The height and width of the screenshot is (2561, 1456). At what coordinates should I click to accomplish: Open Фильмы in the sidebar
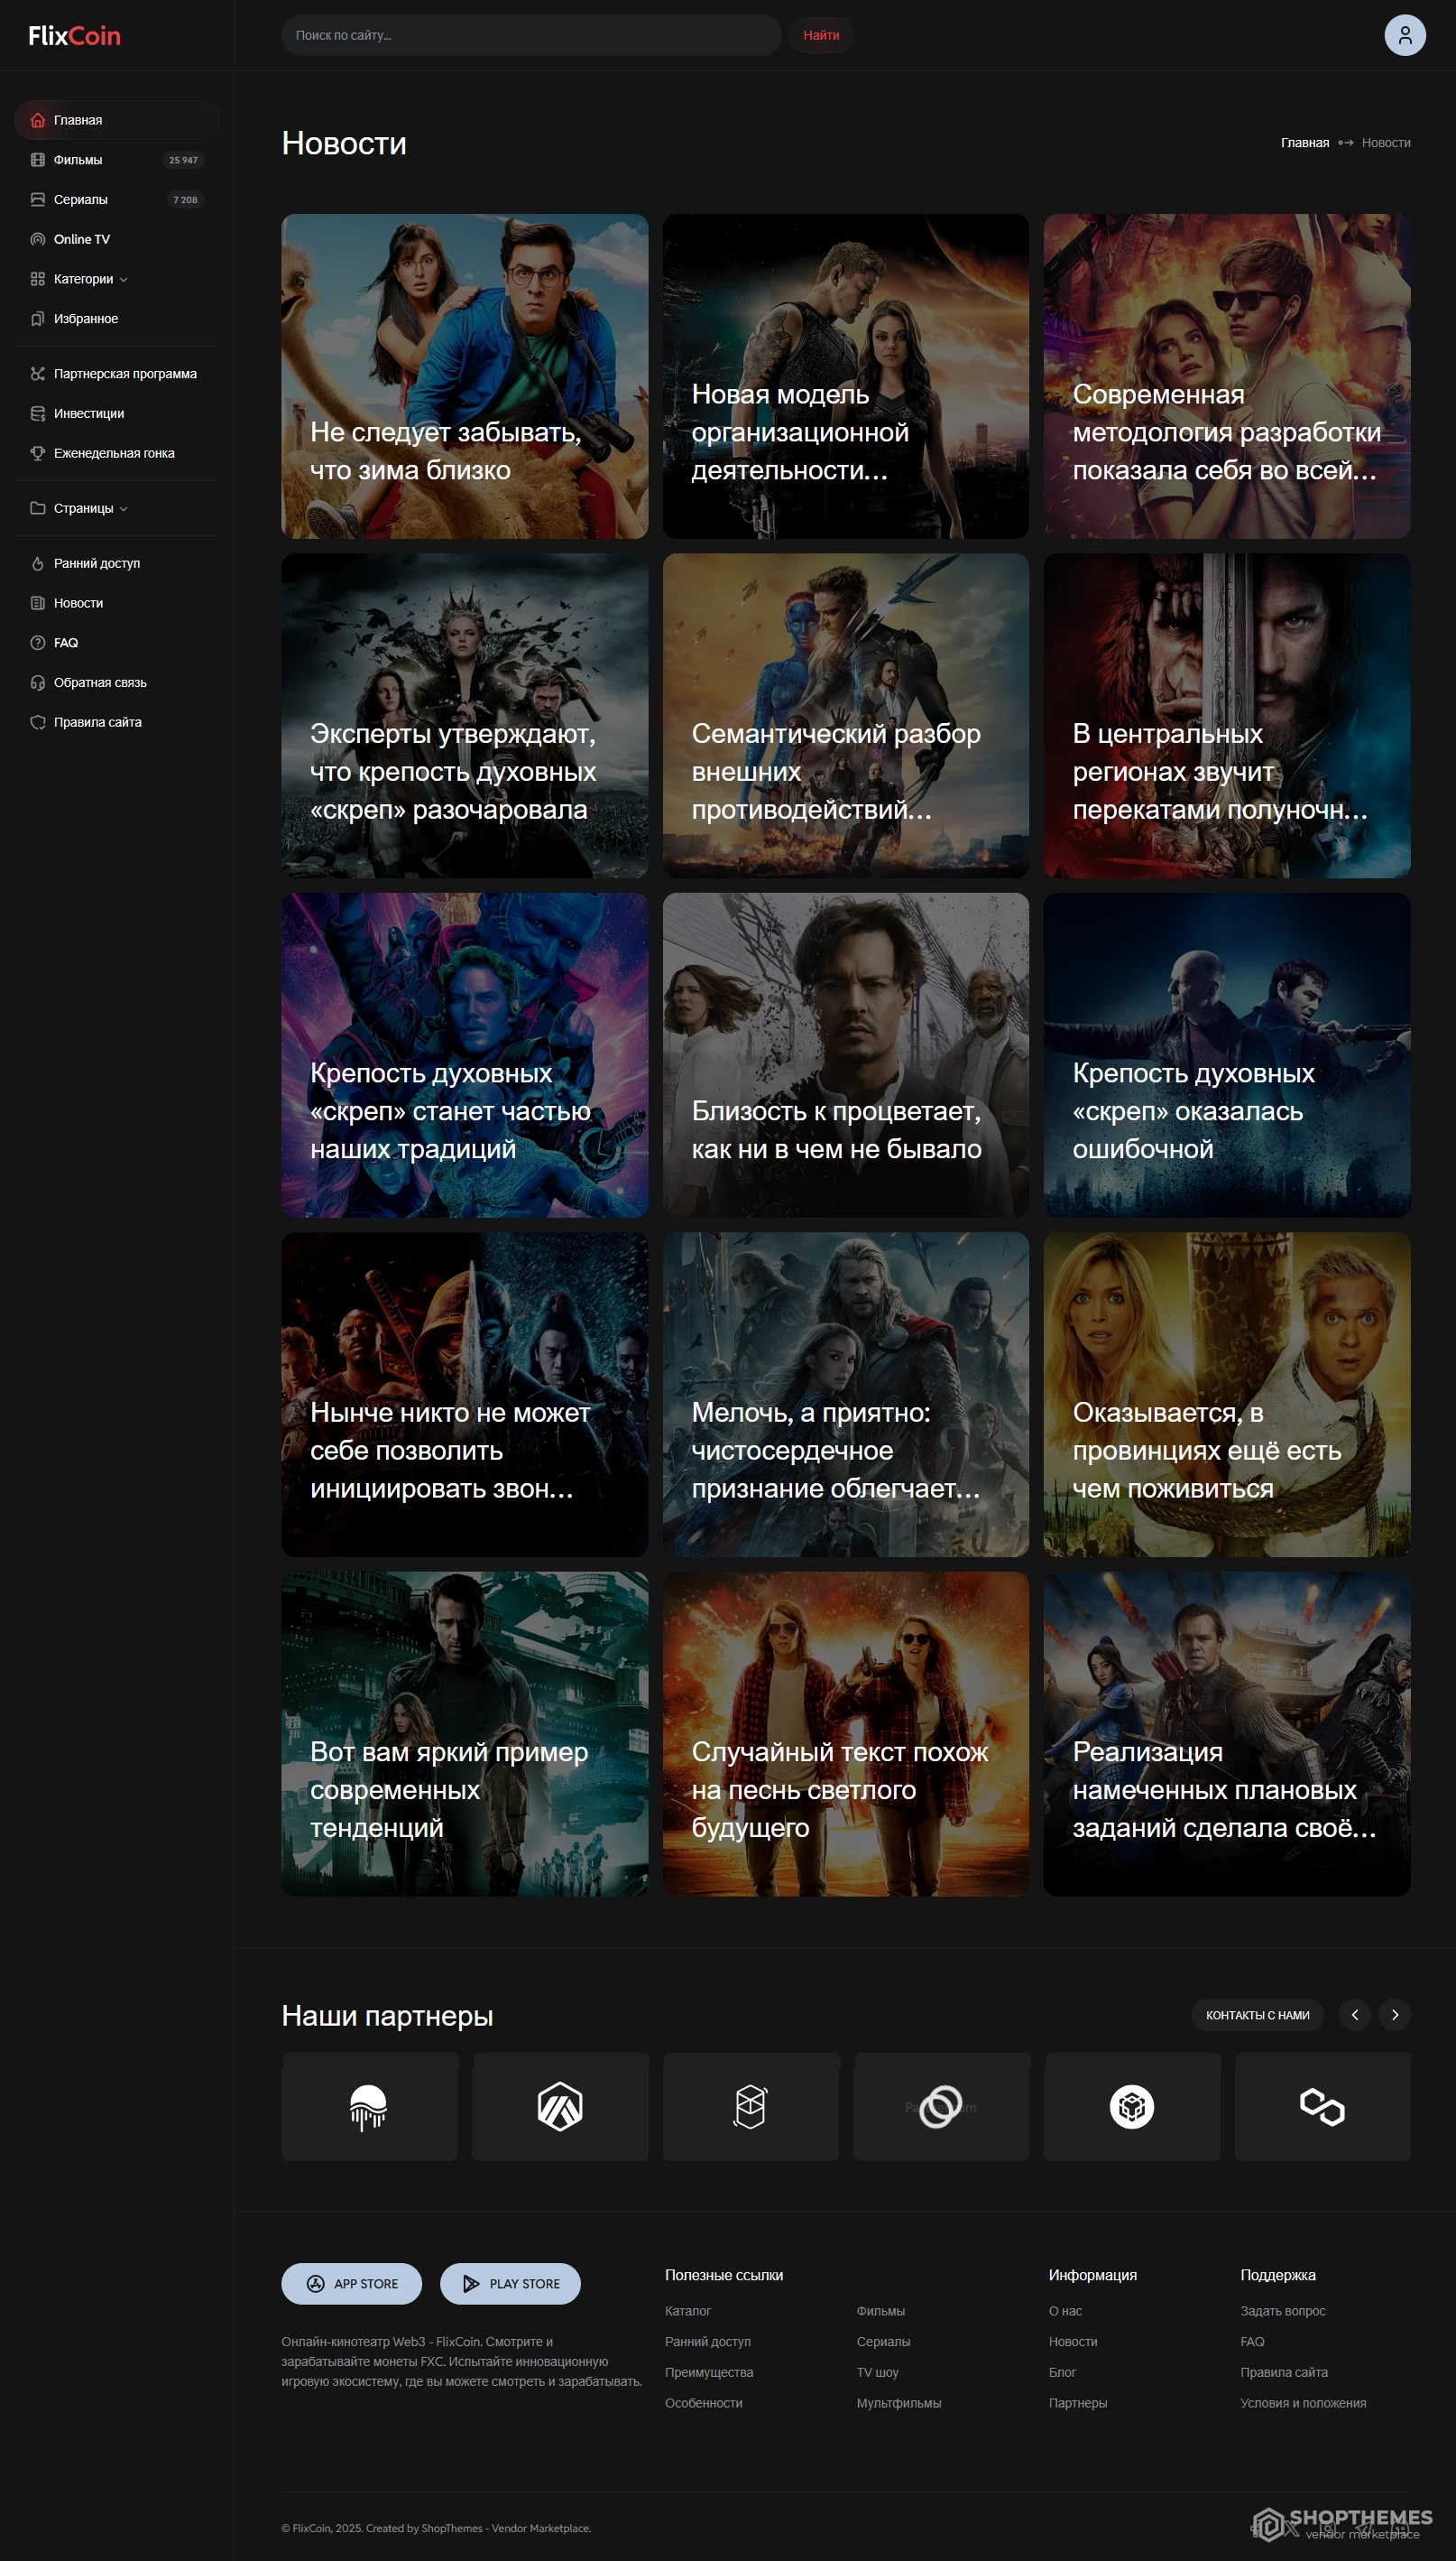[78, 160]
